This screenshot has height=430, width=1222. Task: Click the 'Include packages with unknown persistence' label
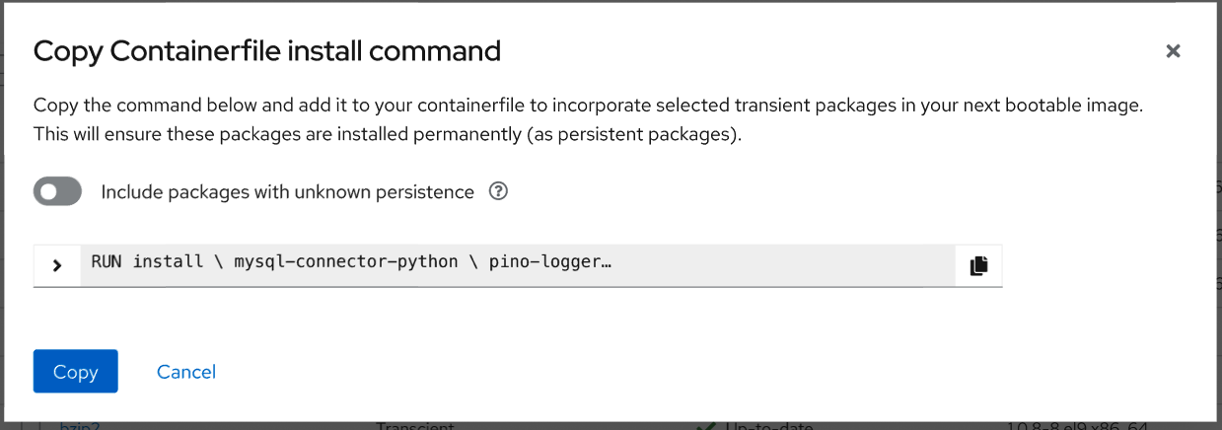click(x=287, y=192)
